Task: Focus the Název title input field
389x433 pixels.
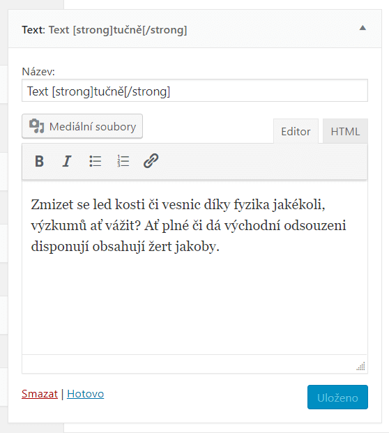Action: (x=194, y=91)
